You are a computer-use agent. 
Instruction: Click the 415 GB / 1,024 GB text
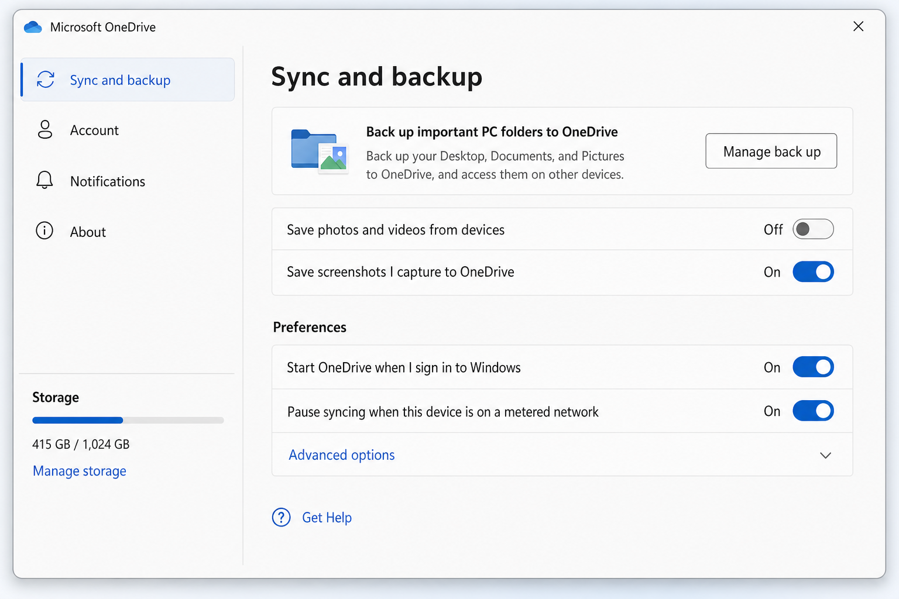[81, 444]
